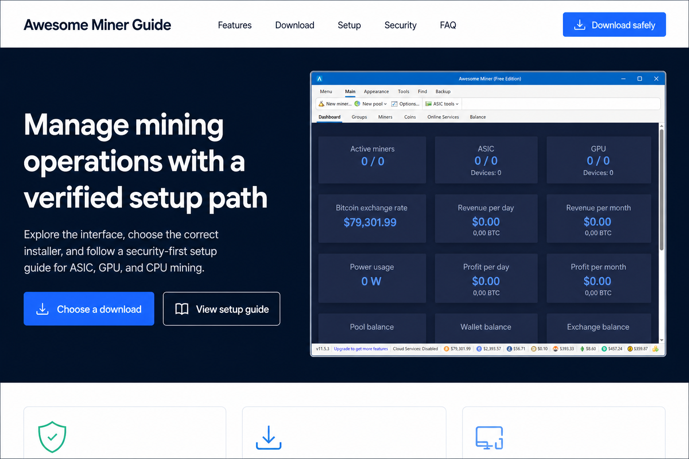
Task: Click the New pool globe icon
Action: tap(358, 104)
